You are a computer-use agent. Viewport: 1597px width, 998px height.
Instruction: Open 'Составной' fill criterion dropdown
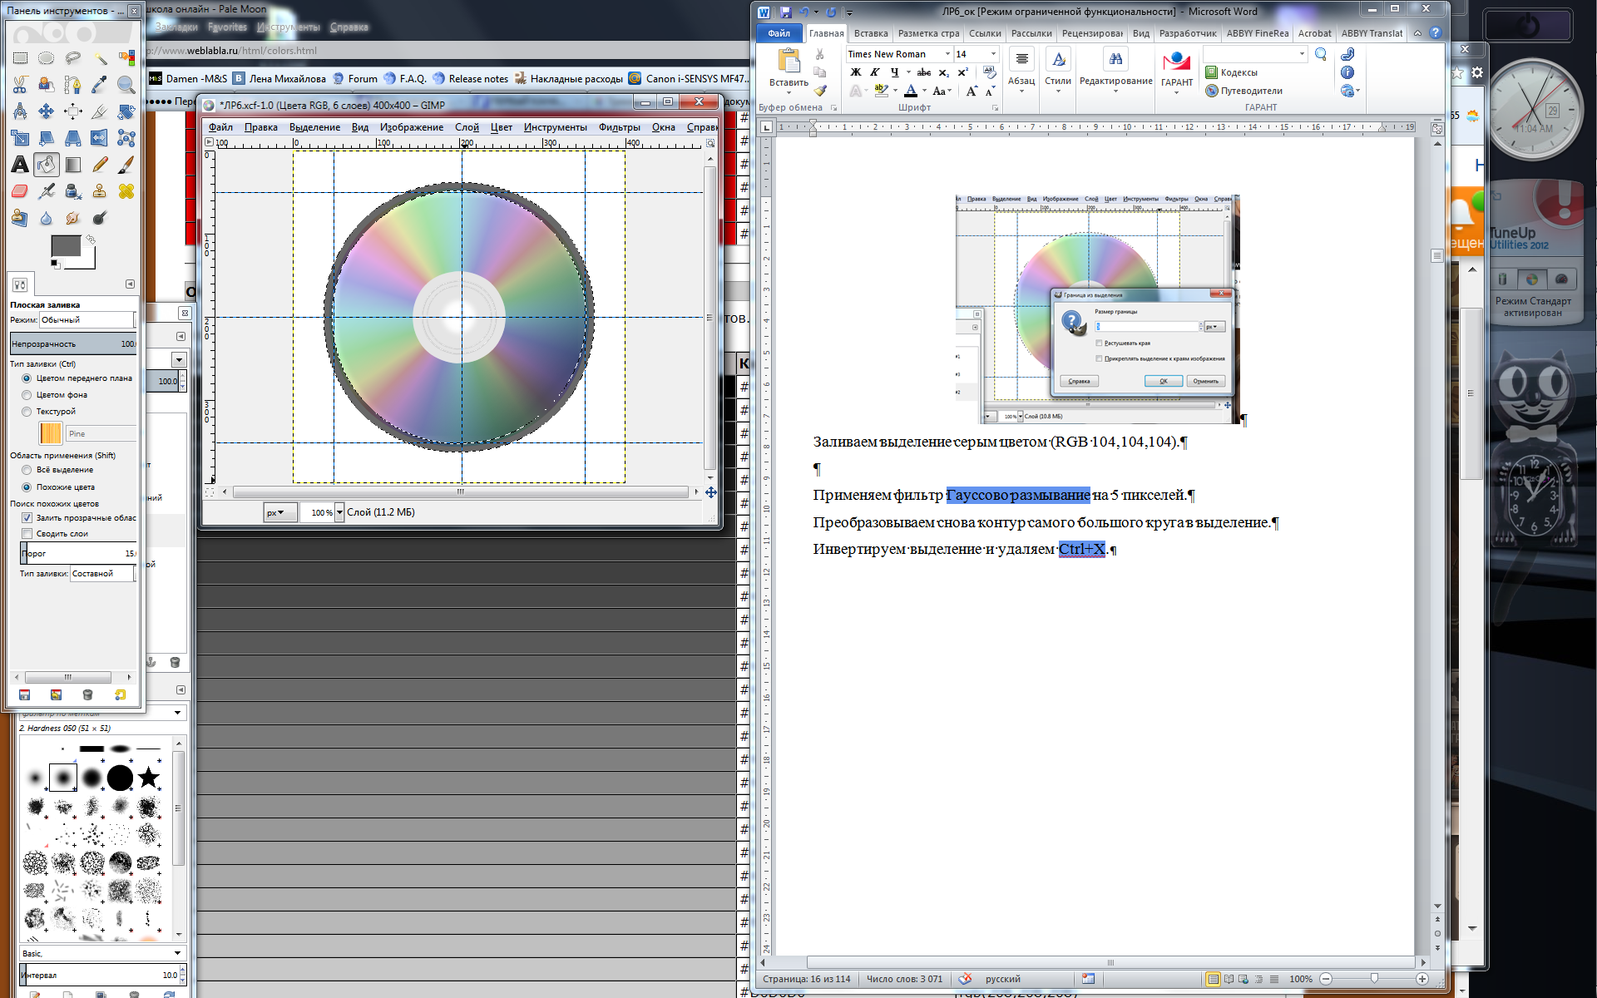pyautogui.click(x=103, y=573)
